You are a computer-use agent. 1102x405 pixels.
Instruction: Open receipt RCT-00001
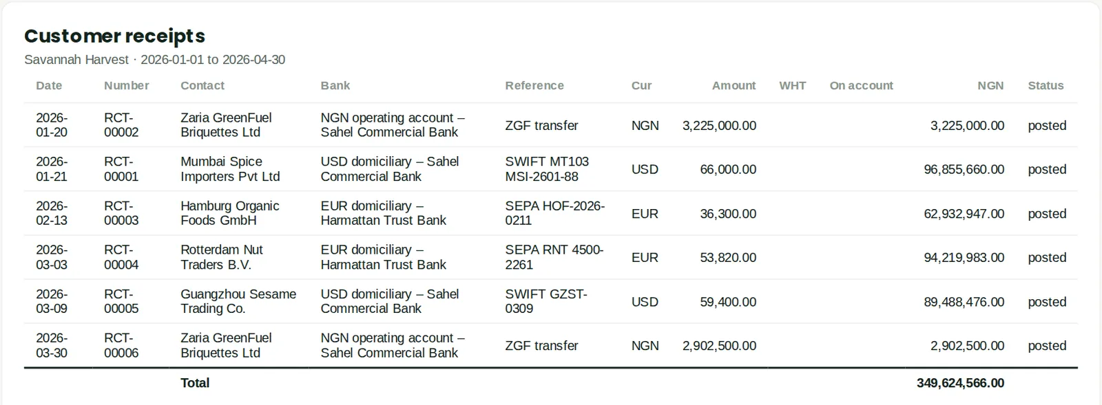(121, 169)
